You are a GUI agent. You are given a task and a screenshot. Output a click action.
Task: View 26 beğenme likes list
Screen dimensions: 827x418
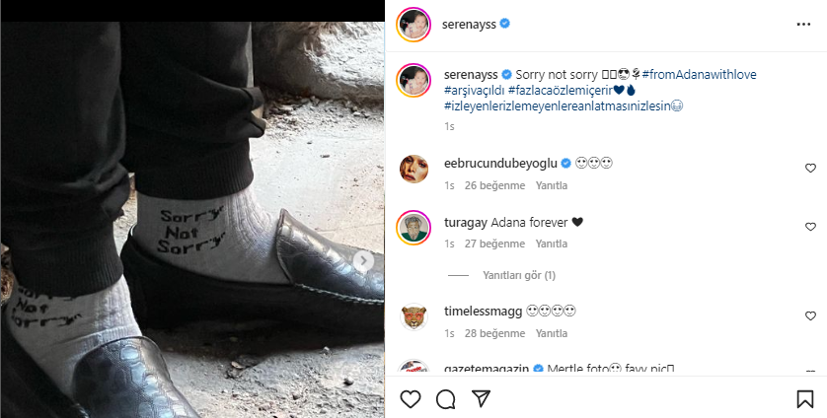click(494, 183)
